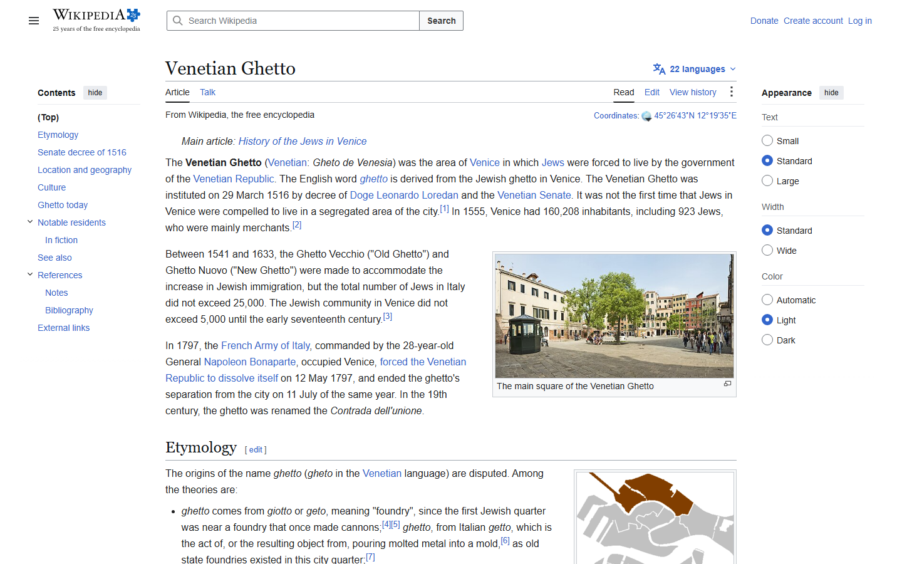This screenshot has height=564, width=902.
Task: Choose Dark color mode
Action: 767,340
